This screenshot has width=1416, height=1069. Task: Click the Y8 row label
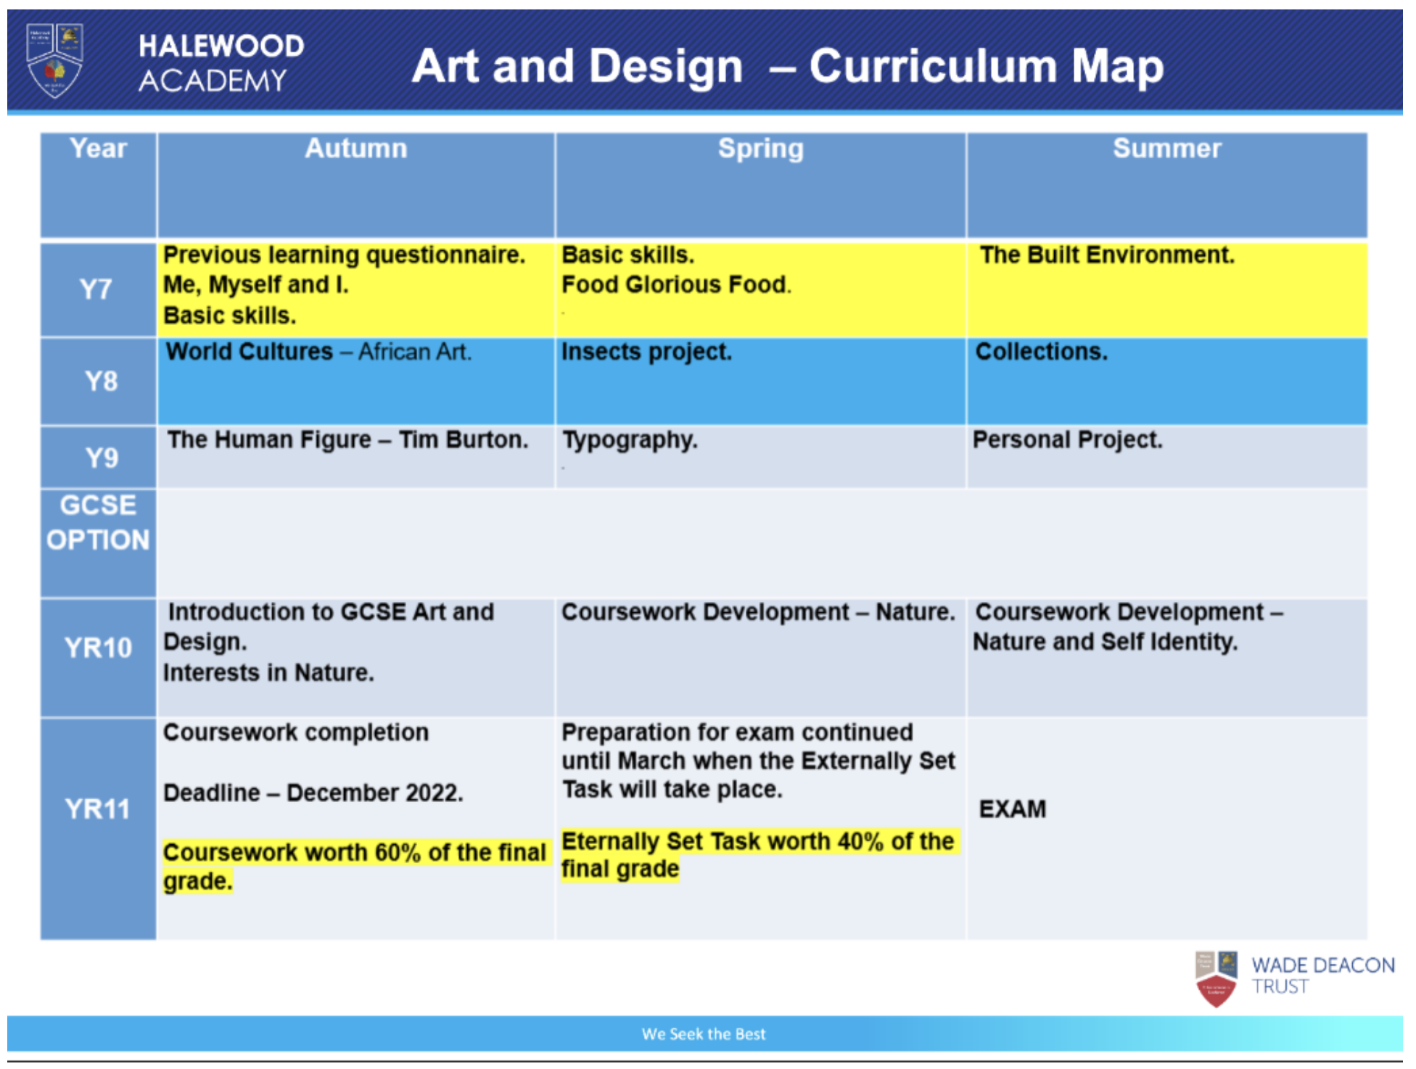point(98,379)
